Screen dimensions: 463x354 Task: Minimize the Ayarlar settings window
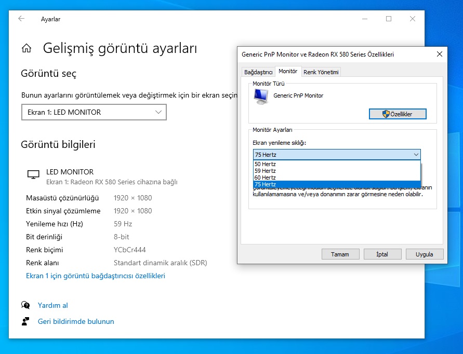point(365,19)
